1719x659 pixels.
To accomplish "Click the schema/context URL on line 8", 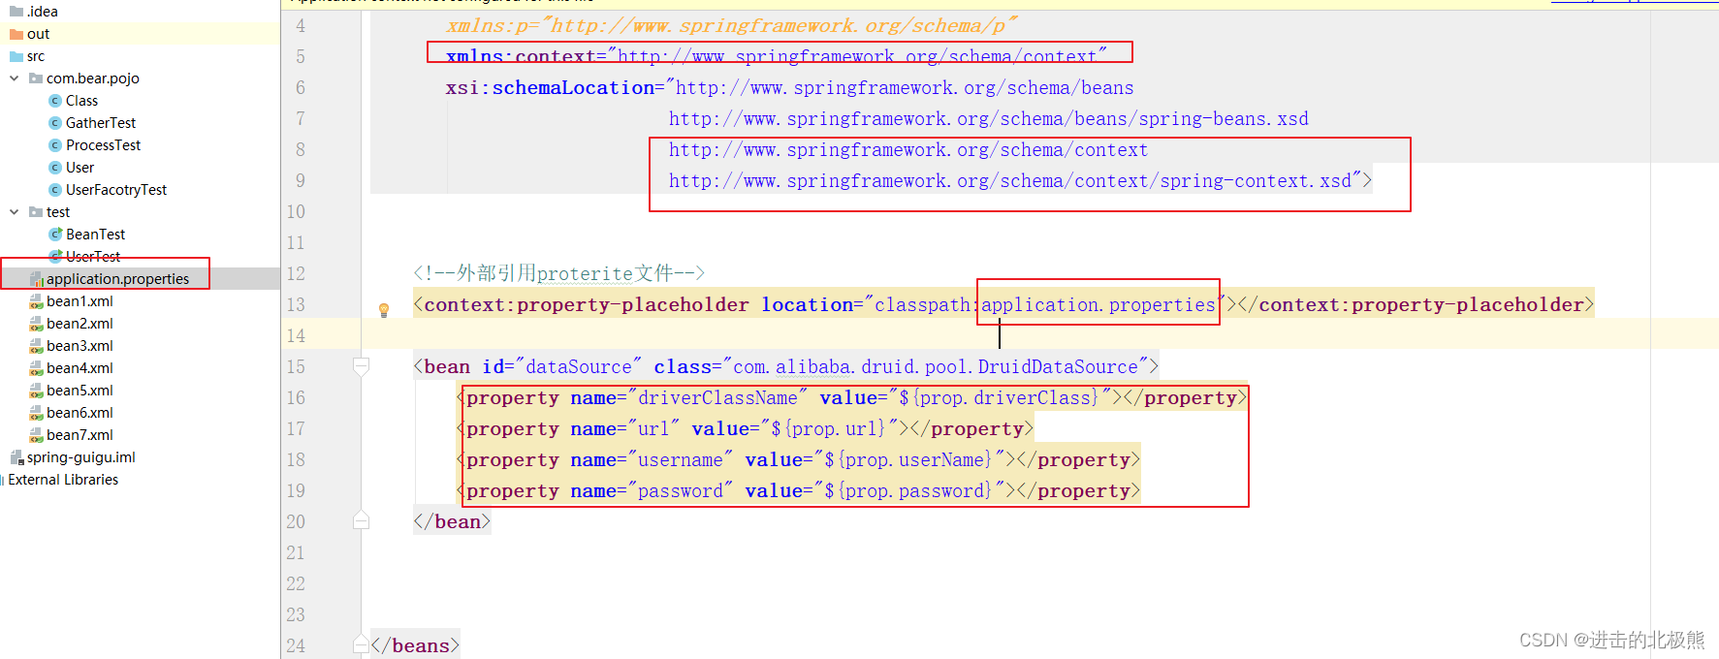I will (x=907, y=149).
